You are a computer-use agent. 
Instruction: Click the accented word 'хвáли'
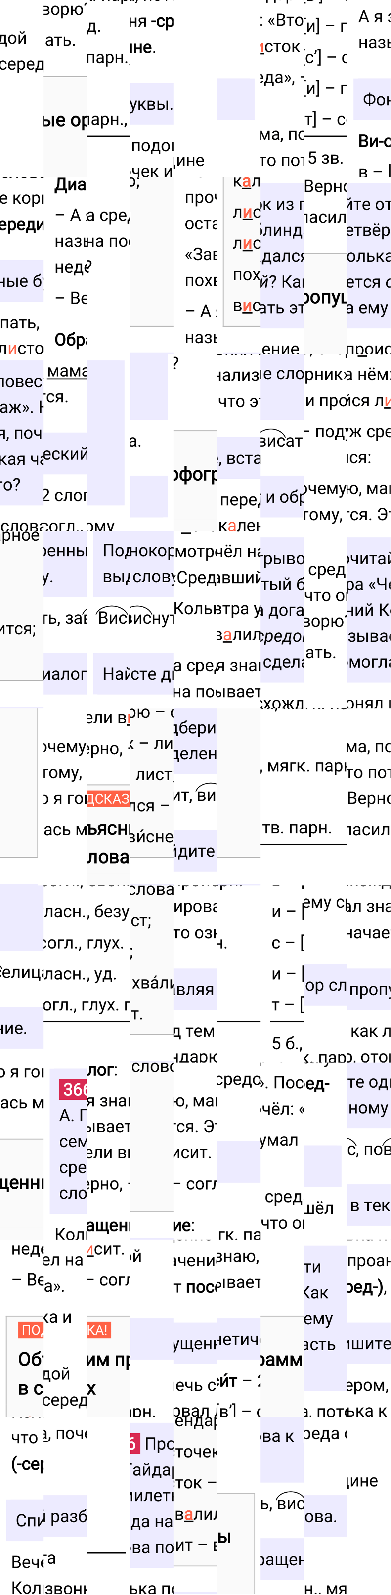point(152,983)
